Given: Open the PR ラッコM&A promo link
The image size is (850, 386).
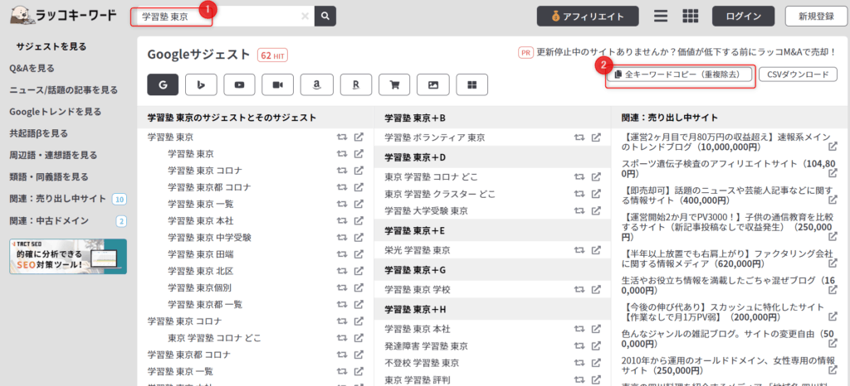Looking at the screenshot, I should coord(678,52).
